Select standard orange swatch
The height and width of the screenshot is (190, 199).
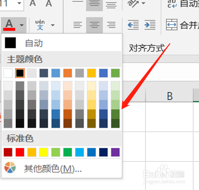coord(32,152)
